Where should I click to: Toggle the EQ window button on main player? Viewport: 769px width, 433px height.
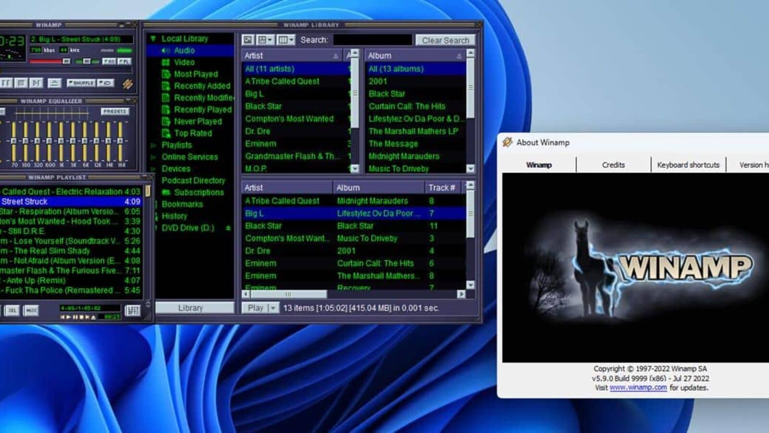[109, 62]
